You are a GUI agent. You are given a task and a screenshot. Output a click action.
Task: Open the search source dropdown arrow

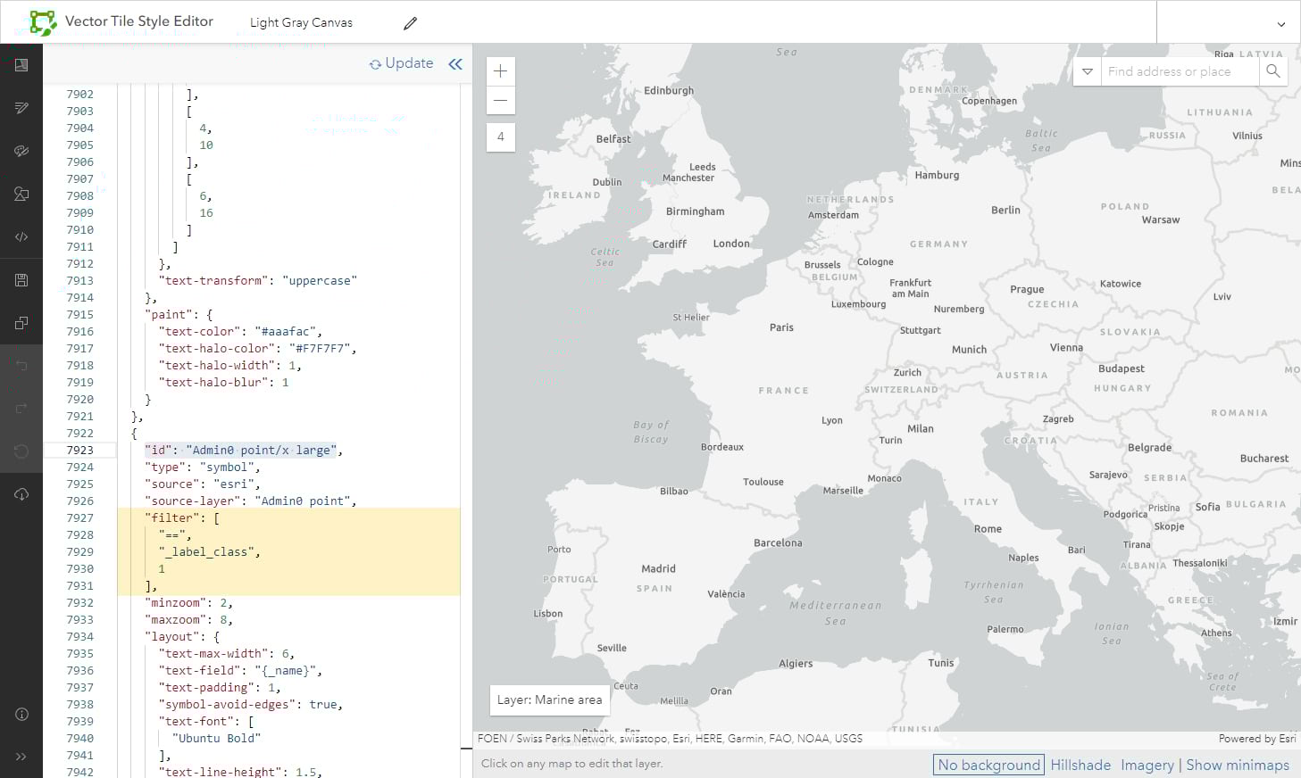(1087, 71)
